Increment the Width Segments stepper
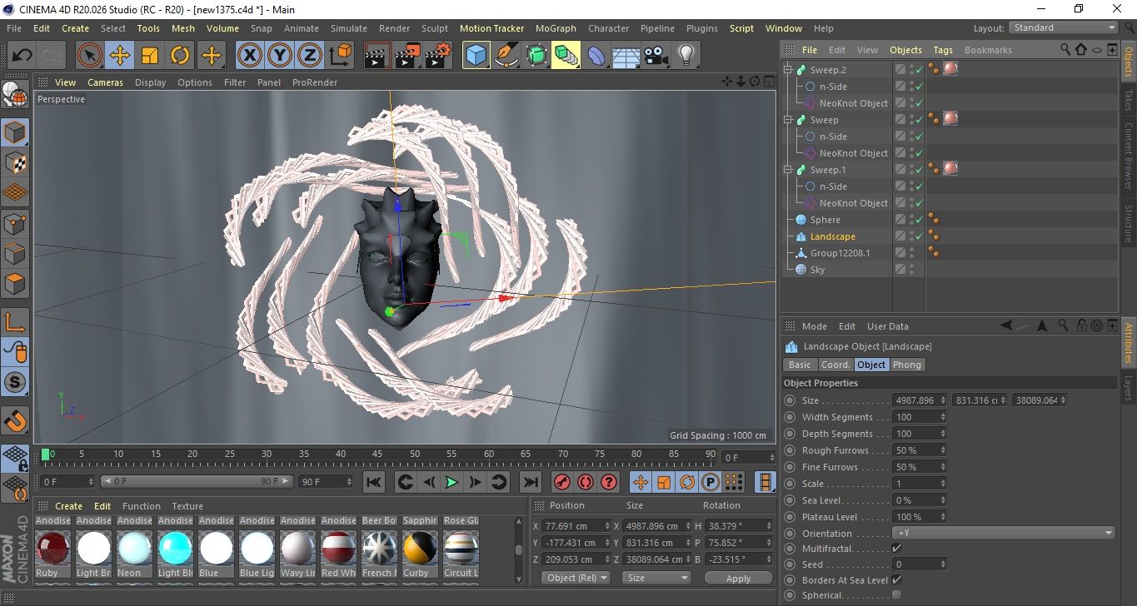Image resolution: width=1137 pixels, height=606 pixels. [x=943, y=415]
